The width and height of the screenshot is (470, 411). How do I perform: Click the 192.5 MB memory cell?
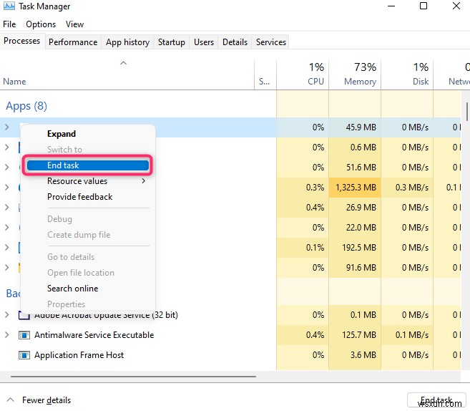(355, 248)
